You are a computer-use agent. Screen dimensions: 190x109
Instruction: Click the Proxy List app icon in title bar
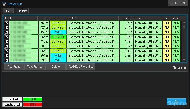pos(4,4)
